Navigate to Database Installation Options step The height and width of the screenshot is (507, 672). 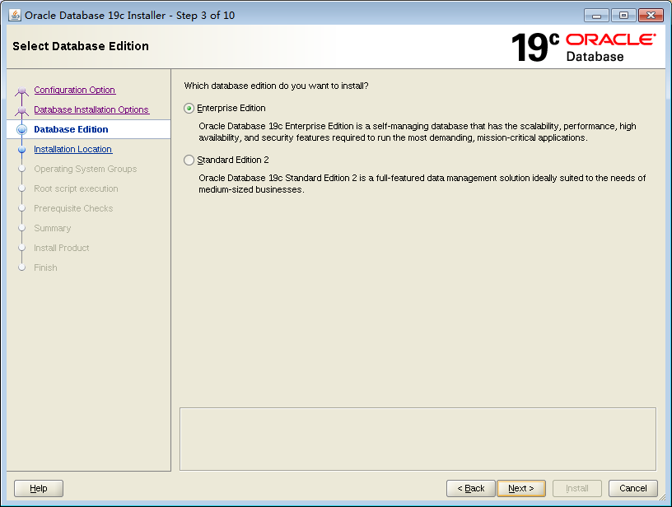[91, 109]
